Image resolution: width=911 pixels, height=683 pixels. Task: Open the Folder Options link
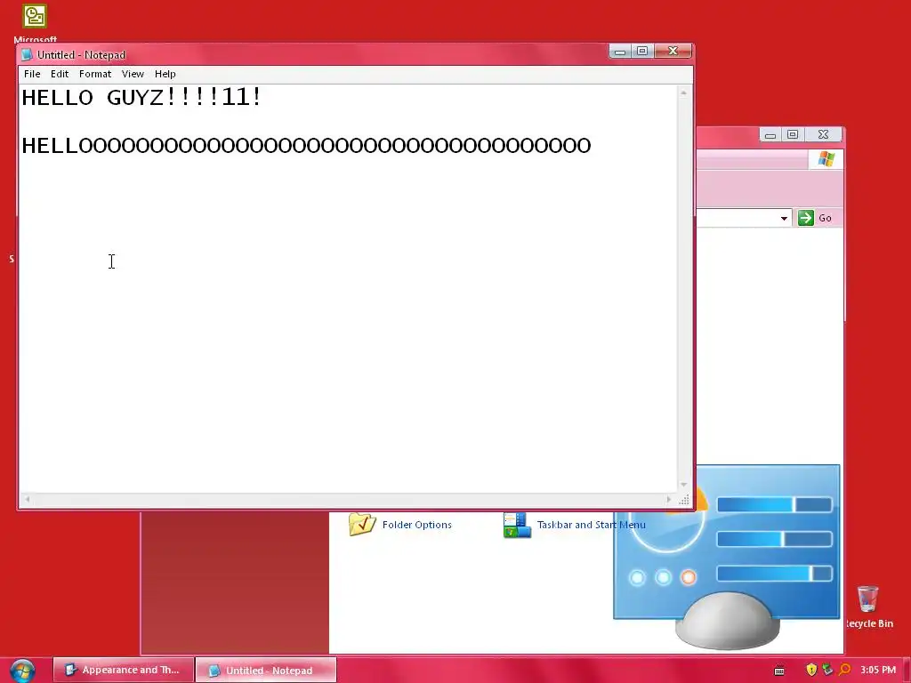pos(416,525)
